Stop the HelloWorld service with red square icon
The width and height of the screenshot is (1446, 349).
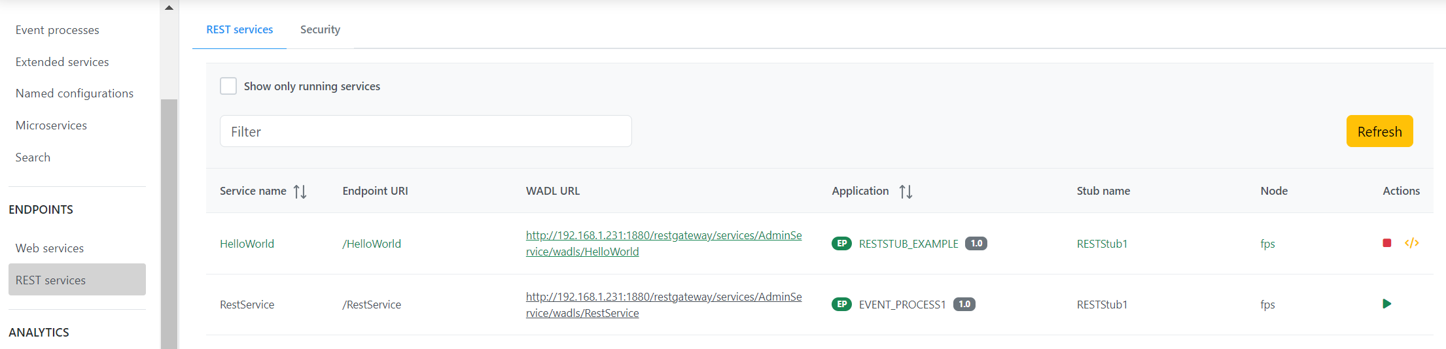point(1386,243)
